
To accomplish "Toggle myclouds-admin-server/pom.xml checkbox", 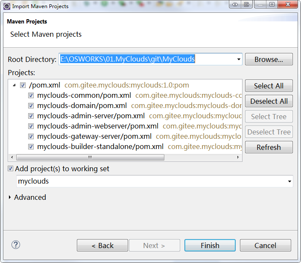I will 31,116.
